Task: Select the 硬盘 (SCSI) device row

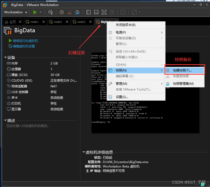Action: 42,75
